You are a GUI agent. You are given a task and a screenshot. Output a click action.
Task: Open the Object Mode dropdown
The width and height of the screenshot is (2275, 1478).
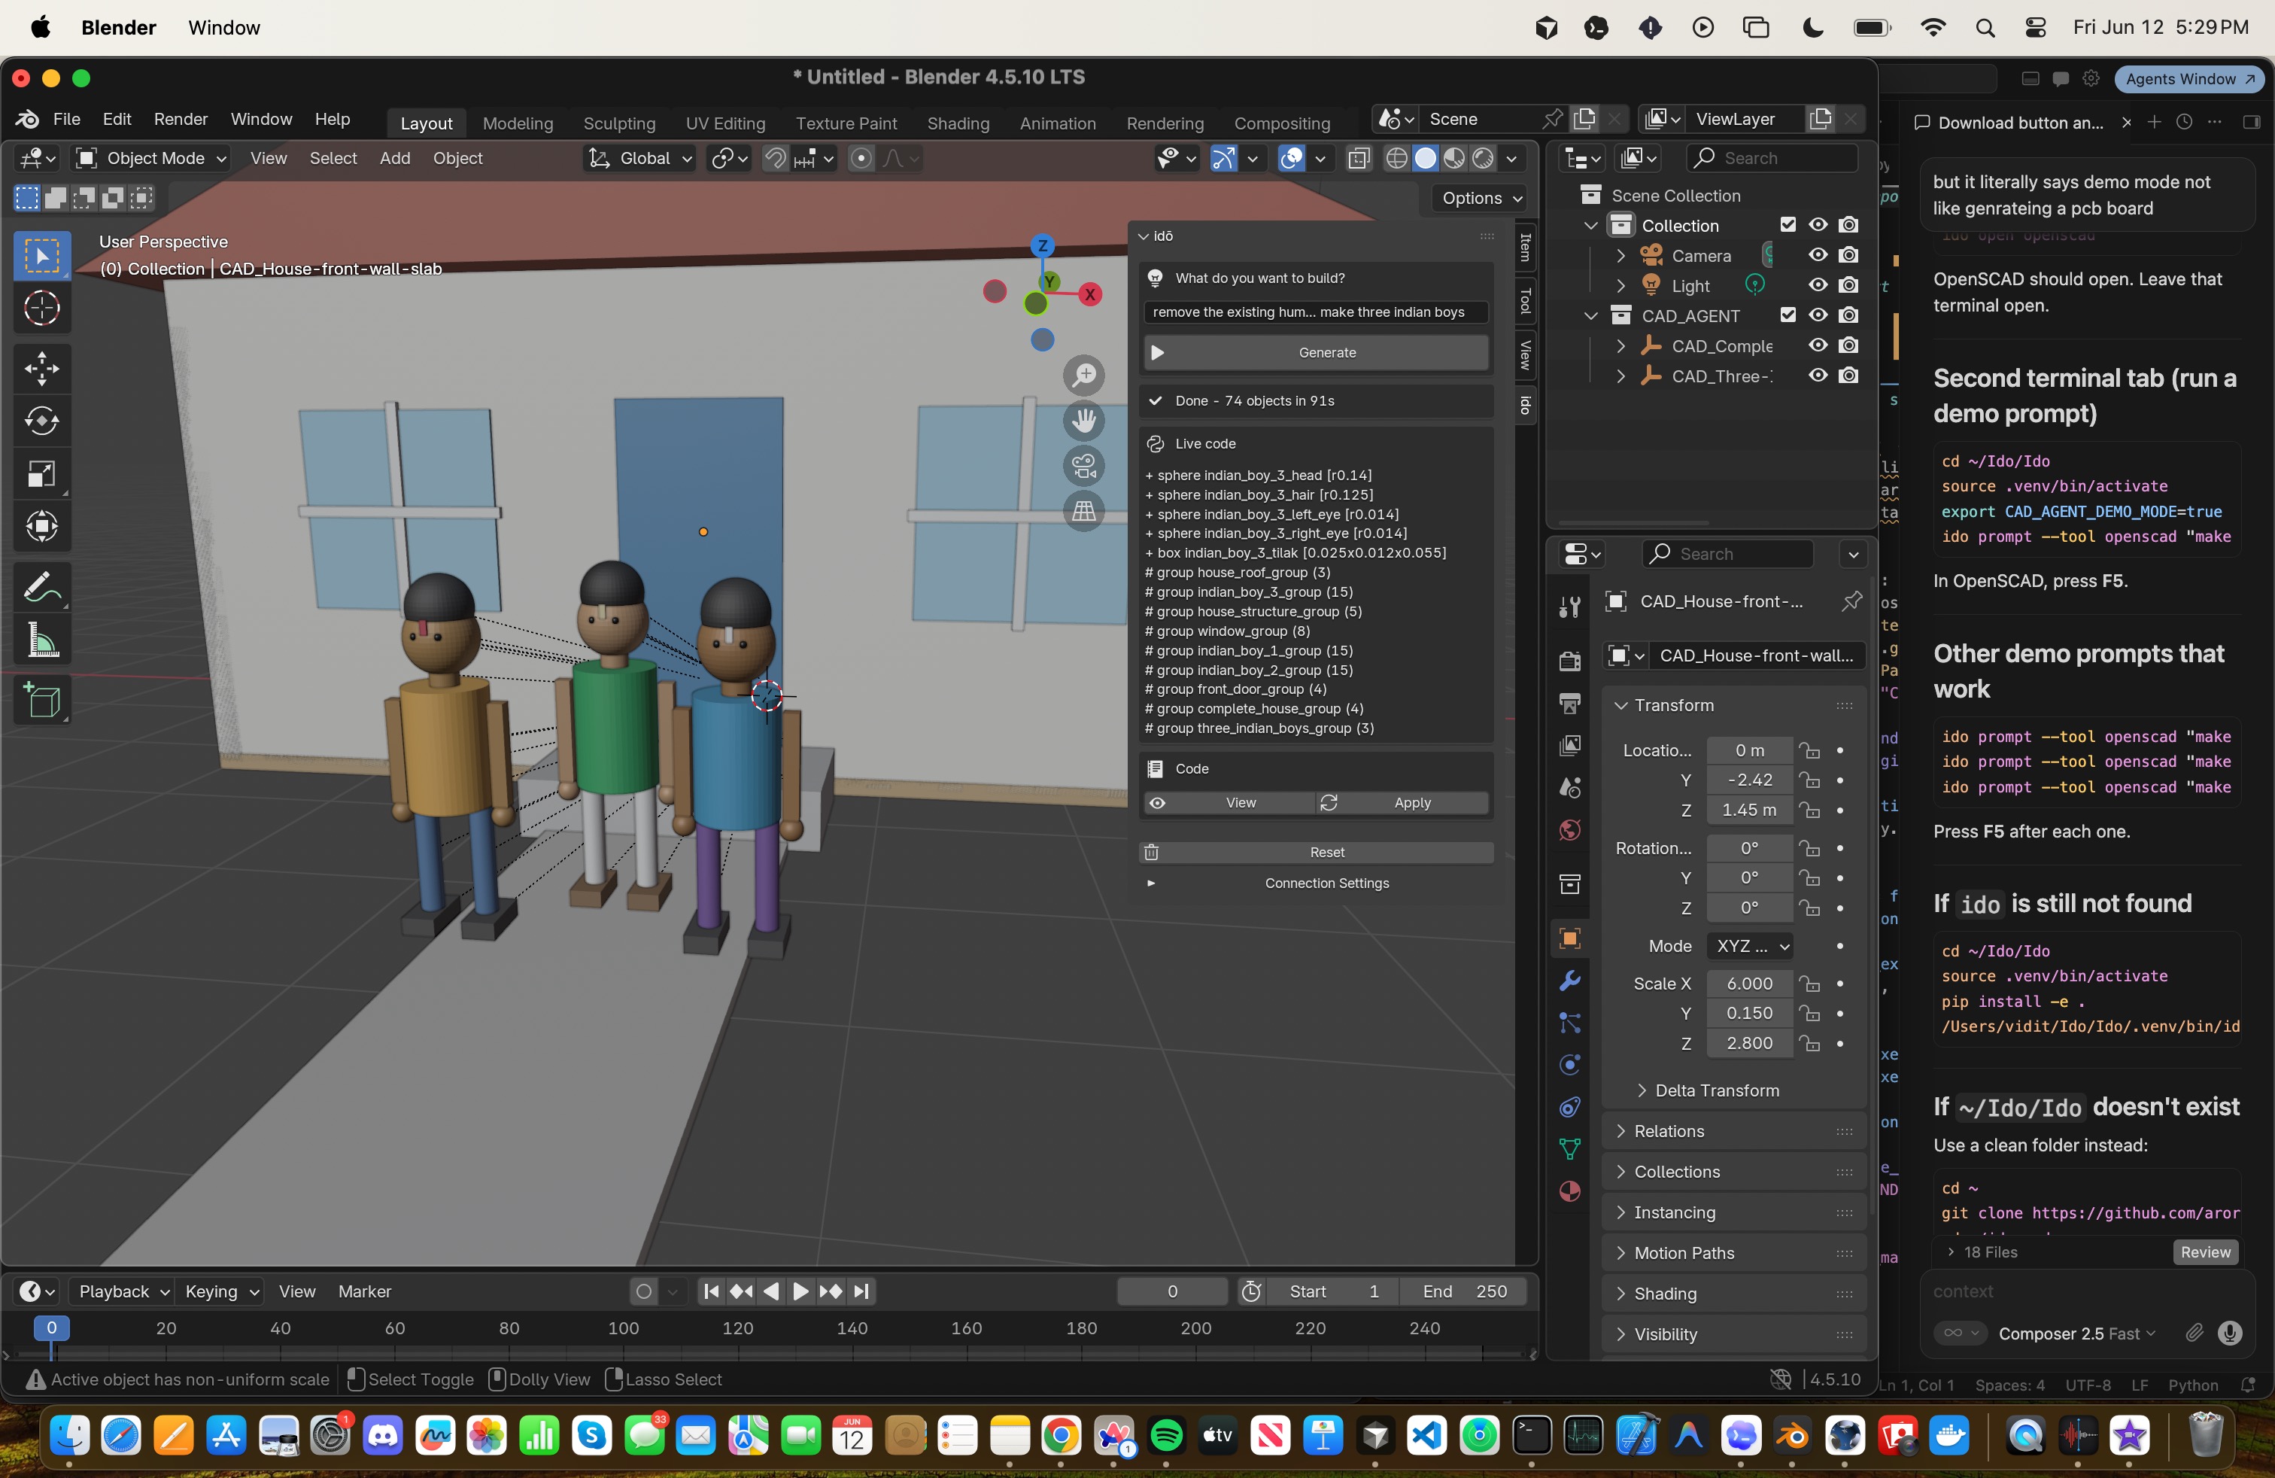(152, 159)
